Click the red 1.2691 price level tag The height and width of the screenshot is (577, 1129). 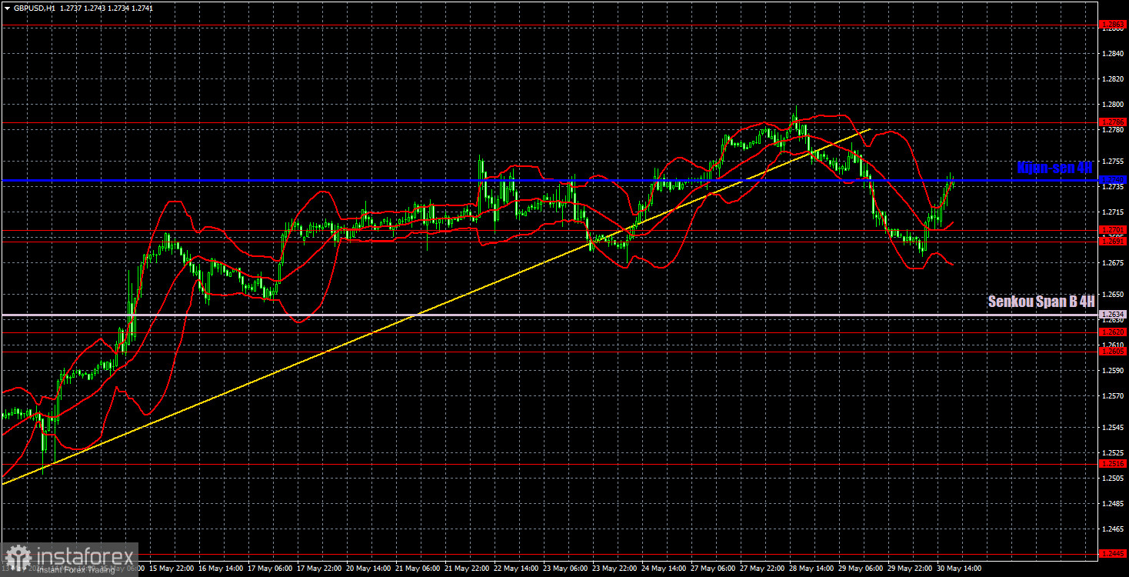click(x=1113, y=241)
